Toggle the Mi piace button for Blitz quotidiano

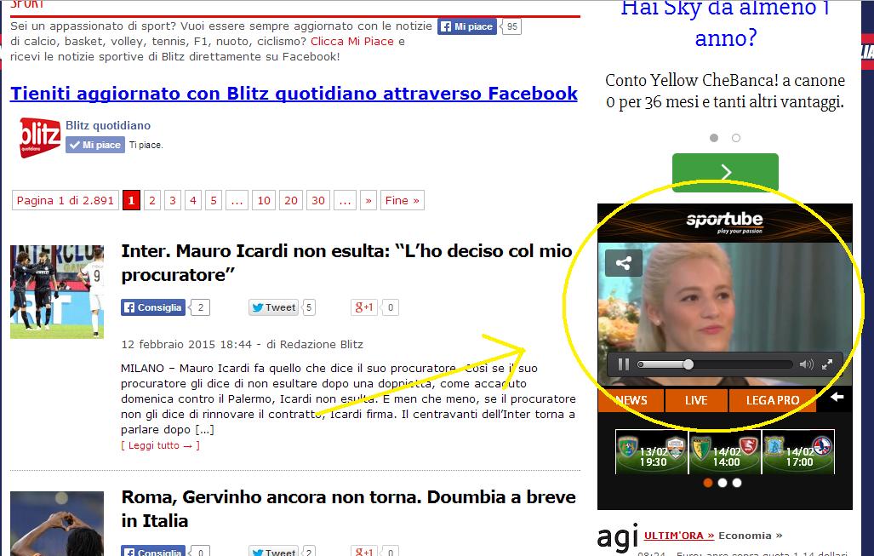(95, 145)
